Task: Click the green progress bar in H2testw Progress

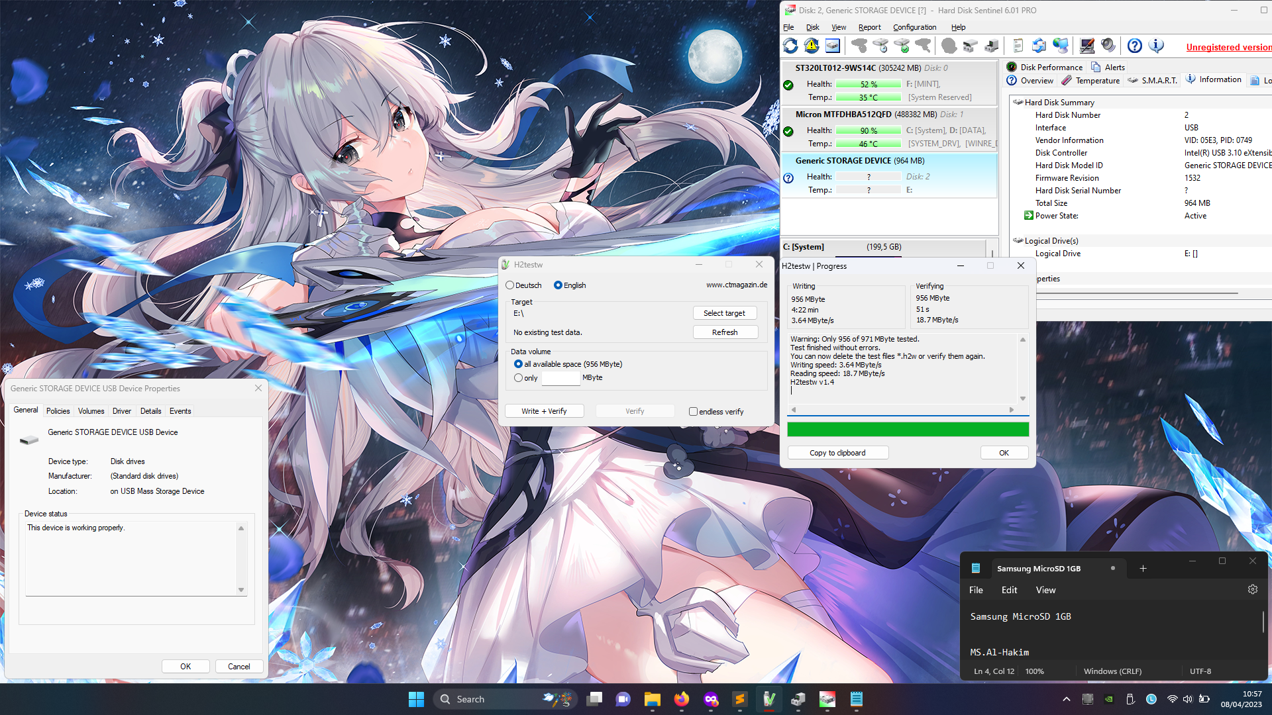Action: pos(908,430)
